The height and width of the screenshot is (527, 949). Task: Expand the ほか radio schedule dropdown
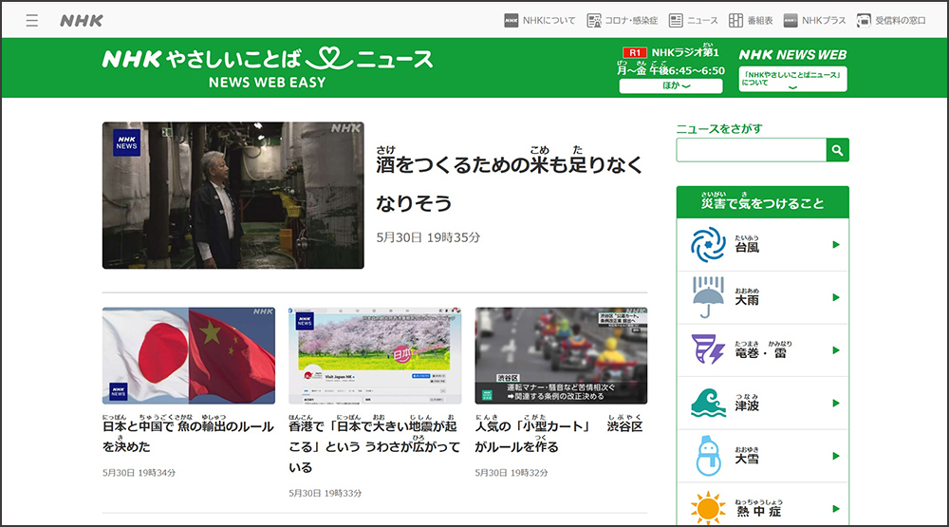(671, 86)
